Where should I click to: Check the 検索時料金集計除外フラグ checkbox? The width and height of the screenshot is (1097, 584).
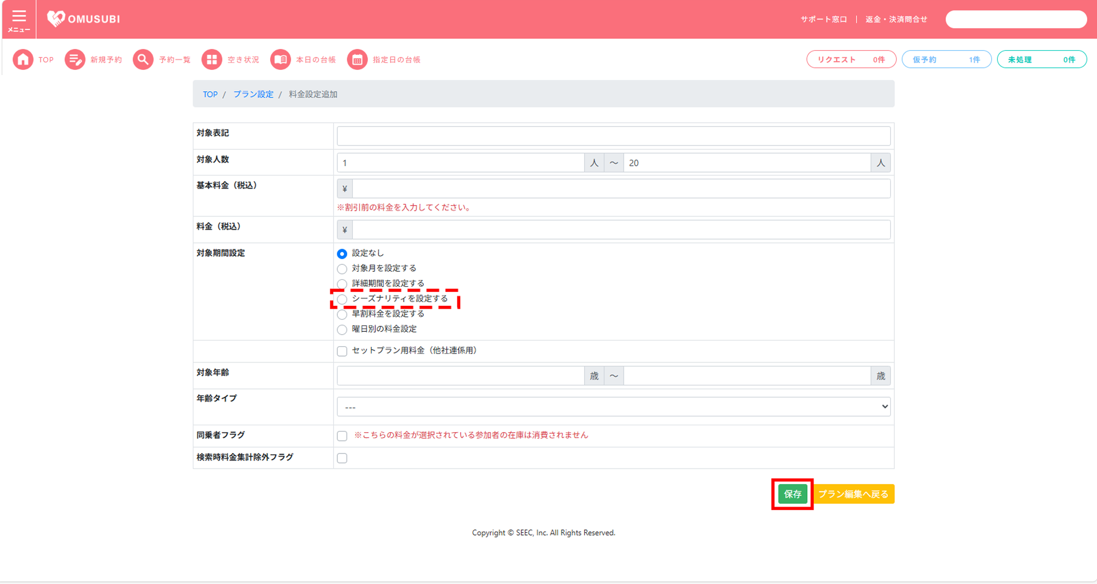point(342,458)
